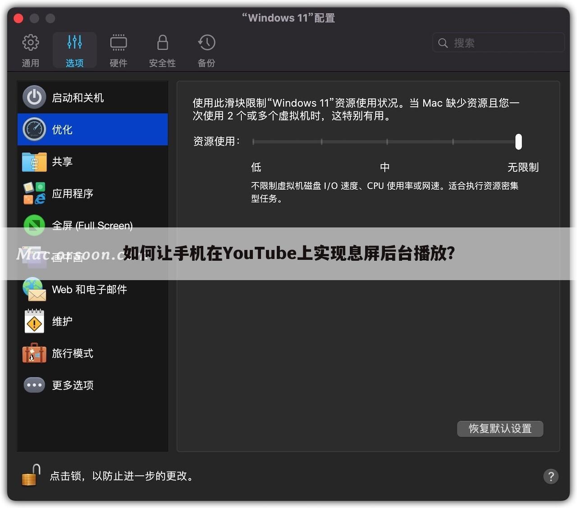This screenshot has width=577, height=508.
Task: Click the “点击锁，以防止进一步的更改。” text
Action: [121, 476]
